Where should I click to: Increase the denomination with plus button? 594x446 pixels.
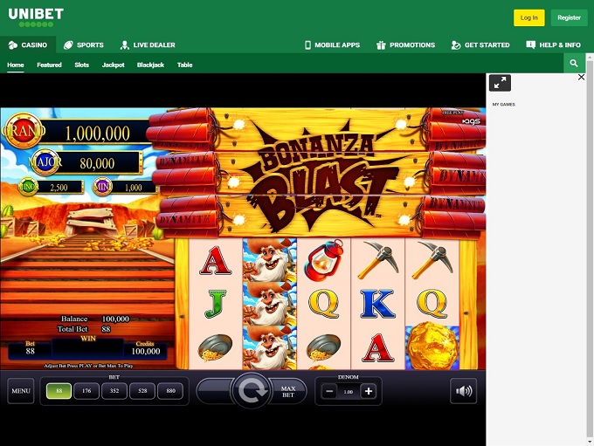pos(368,391)
